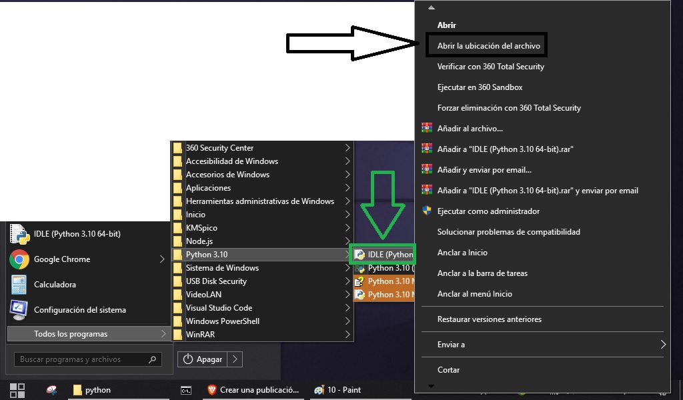Open Accesorios de Windows folder
Viewport: 683px width, 400px height.
click(261, 175)
